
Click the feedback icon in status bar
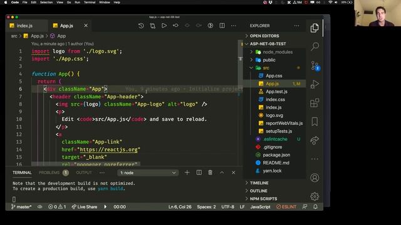point(305,207)
